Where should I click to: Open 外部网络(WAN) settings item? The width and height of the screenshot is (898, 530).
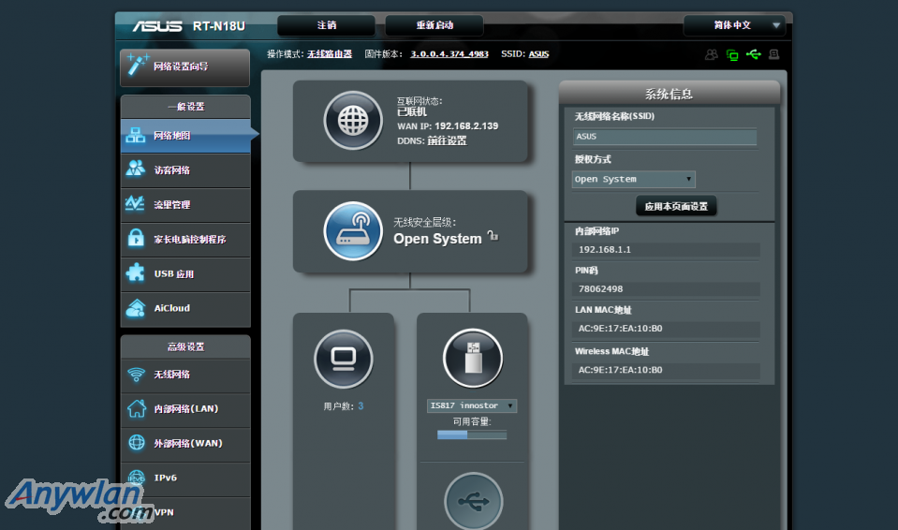pos(185,444)
